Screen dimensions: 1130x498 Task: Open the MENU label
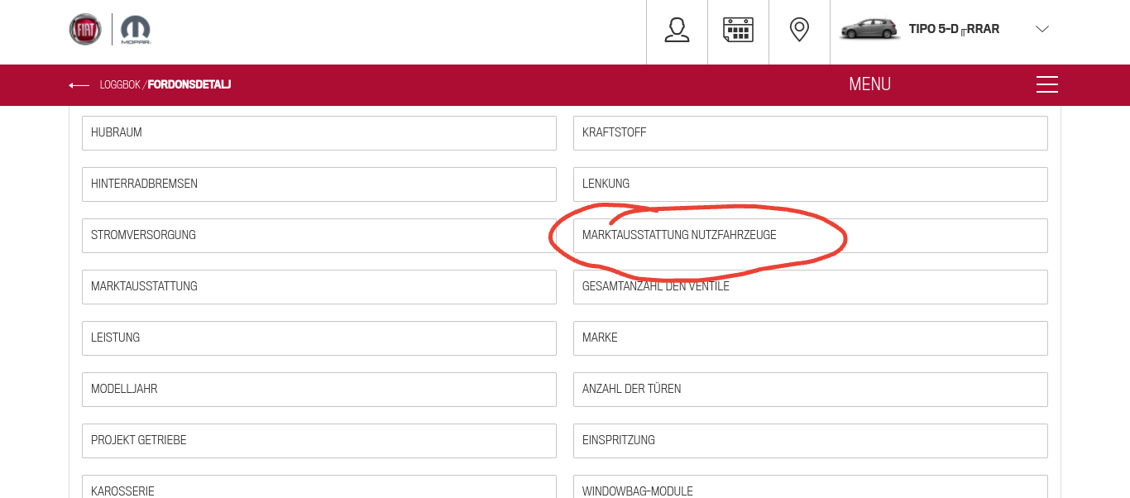[x=869, y=84]
